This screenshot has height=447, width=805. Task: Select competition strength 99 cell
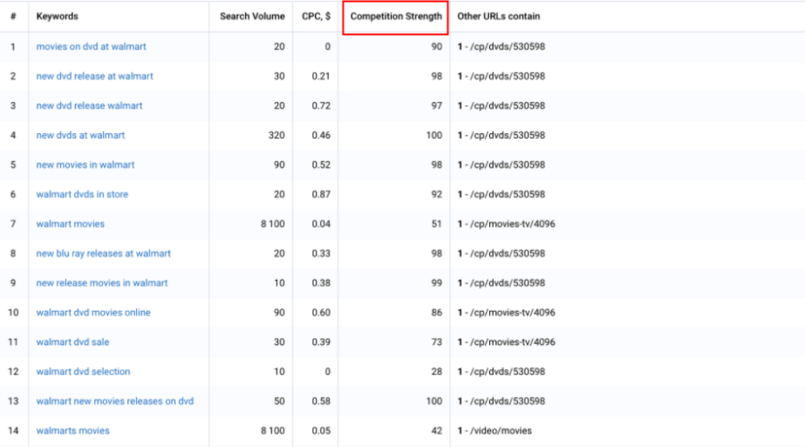point(436,283)
